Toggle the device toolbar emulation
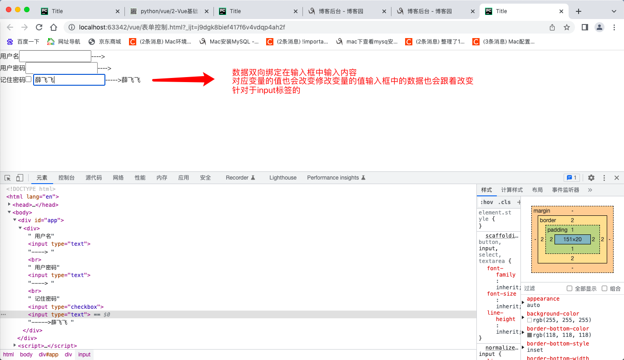This screenshot has height=360, width=624. [x=20, y=178]
